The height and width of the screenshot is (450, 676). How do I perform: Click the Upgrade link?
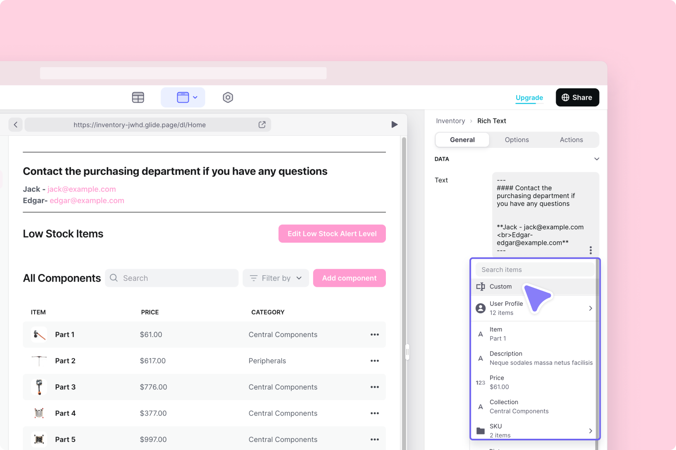(529, 98)
